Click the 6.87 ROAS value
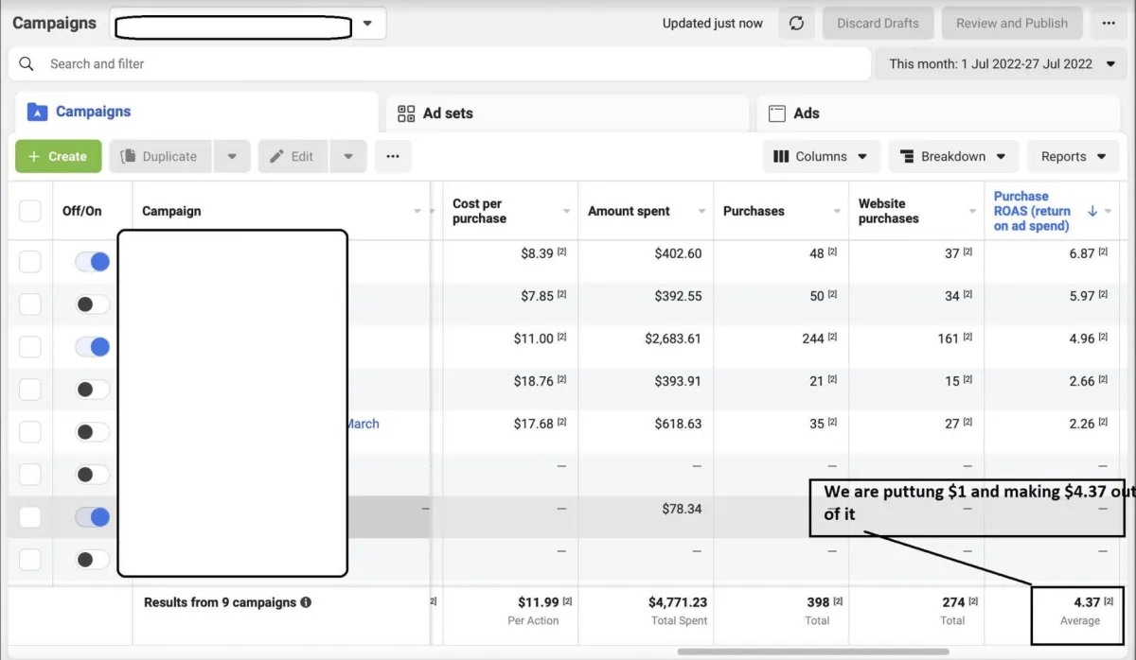Viewport: 1136px width, 660px height. [x=1081, y=253]
